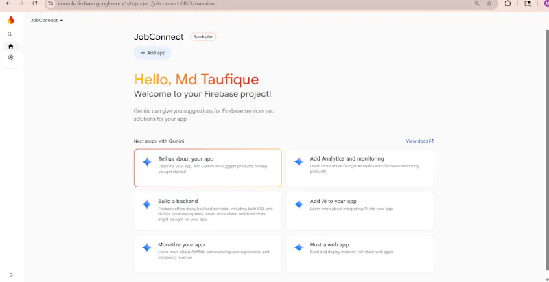Click Gemini sparkle icon on Add AI card
Image resolution: width=549 pixels, height=282 pixels.
point(299,204)
